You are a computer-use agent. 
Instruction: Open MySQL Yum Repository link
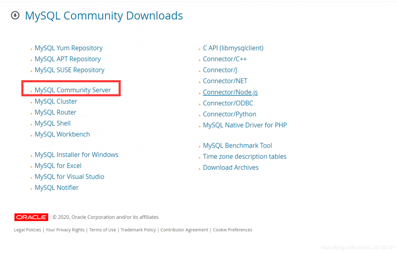coord(69,48)
